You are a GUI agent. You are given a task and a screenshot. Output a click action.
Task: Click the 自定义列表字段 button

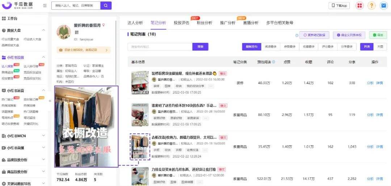click(349, 35)
